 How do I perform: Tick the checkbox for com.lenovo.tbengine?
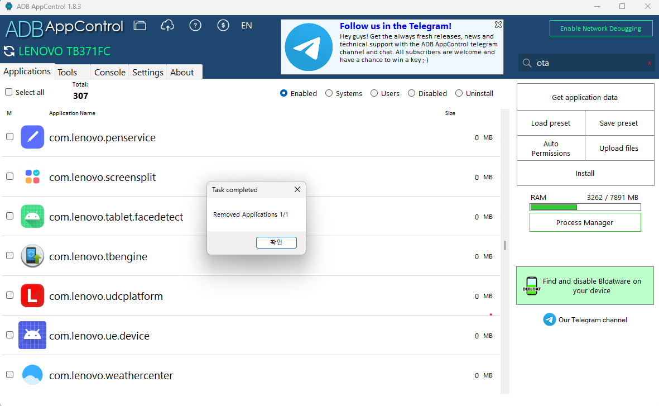coord(9,255)
